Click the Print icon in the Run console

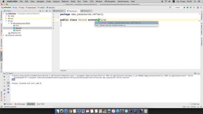point(8,89)
